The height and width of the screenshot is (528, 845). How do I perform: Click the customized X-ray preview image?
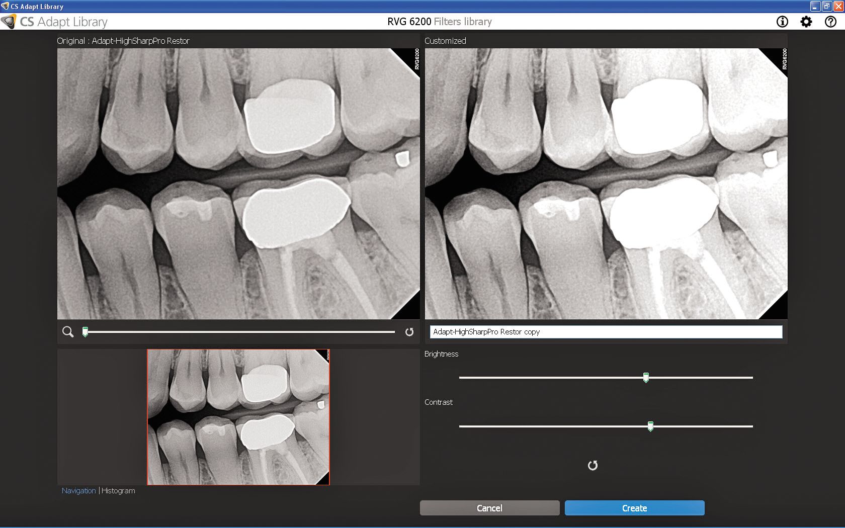coord(606,184)
